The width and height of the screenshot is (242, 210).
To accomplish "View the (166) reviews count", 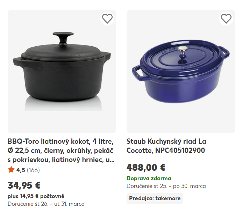I will 33,170.
